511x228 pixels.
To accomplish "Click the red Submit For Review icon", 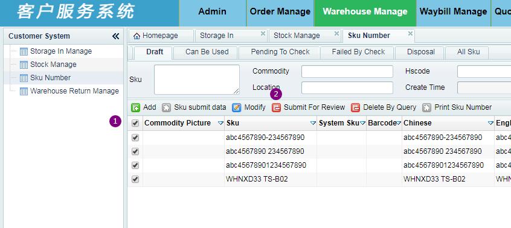I will 277,107.
